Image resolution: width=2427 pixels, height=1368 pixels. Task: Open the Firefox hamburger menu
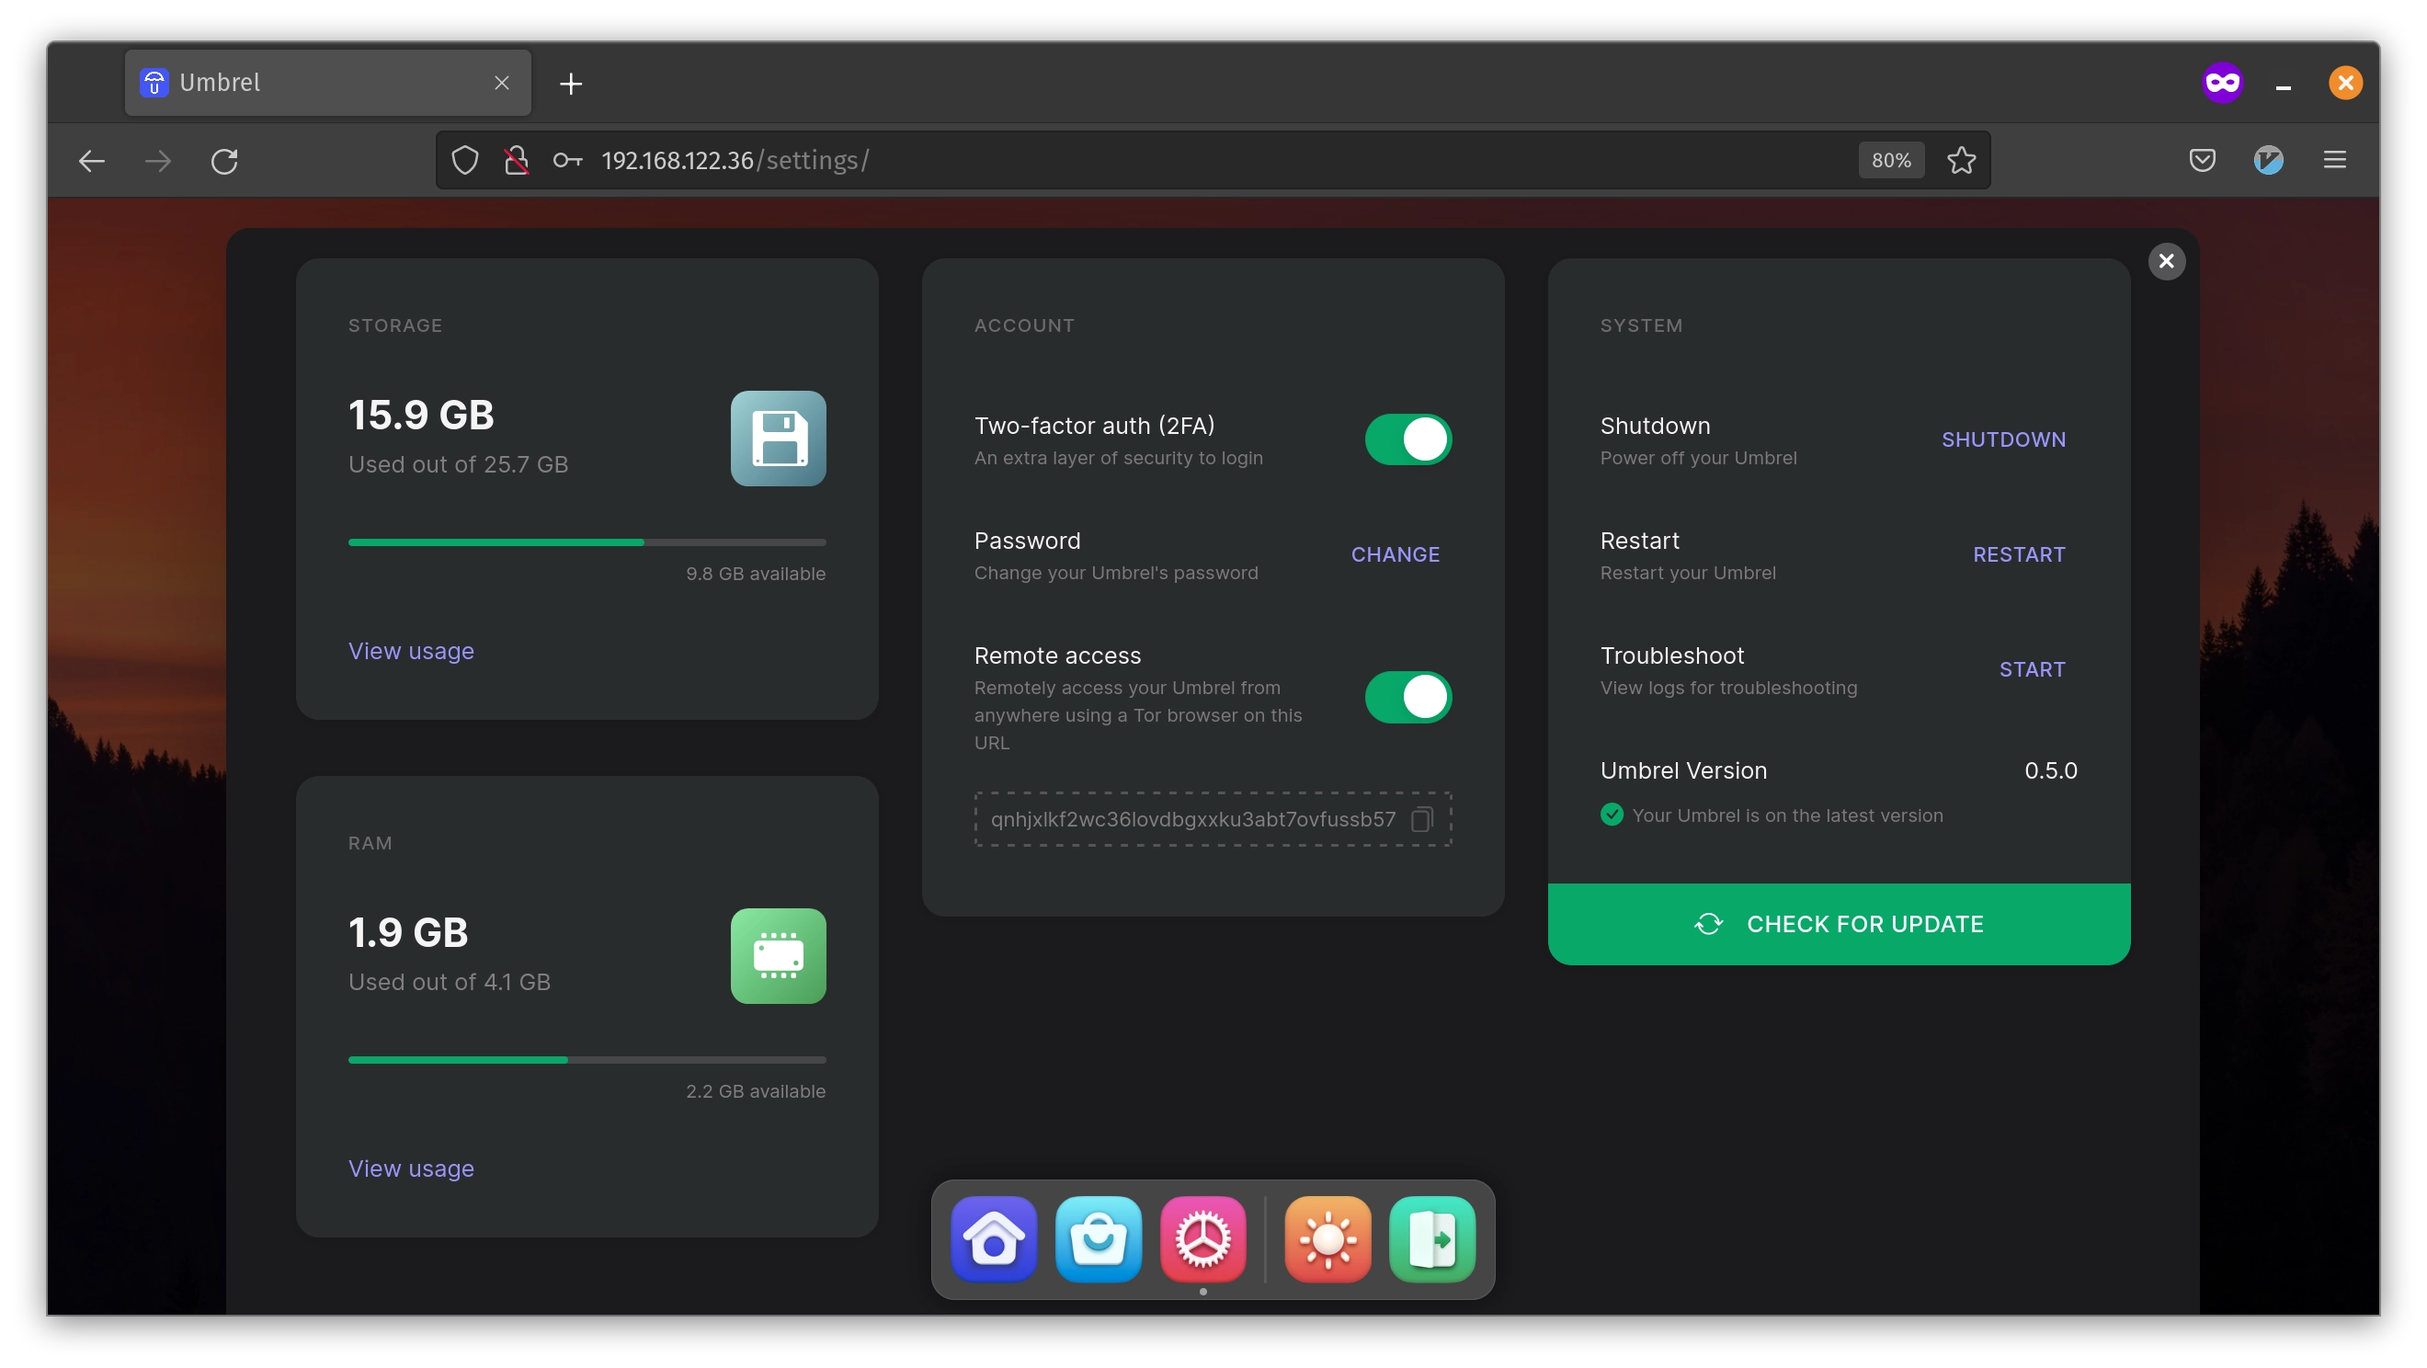pos(2334,160)
